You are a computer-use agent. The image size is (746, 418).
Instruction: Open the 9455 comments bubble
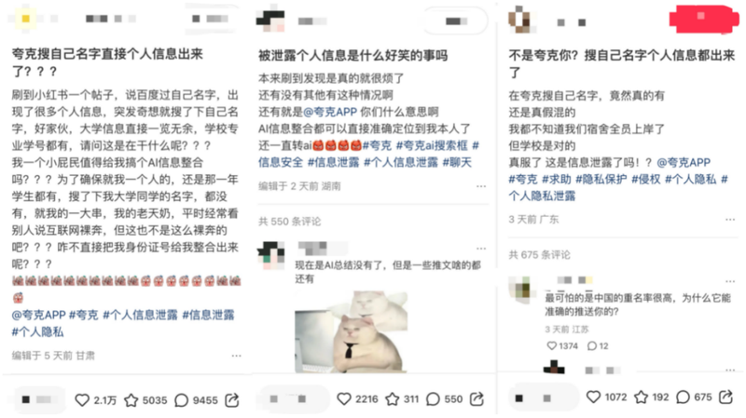pyautogui.click(x=181, y=400)
